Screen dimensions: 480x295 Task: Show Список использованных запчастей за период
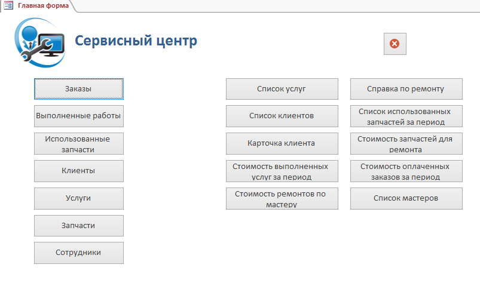406,116
